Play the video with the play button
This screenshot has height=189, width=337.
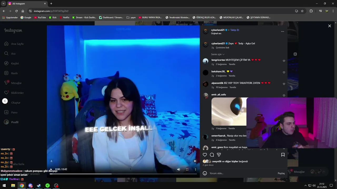tap(51, 169)
